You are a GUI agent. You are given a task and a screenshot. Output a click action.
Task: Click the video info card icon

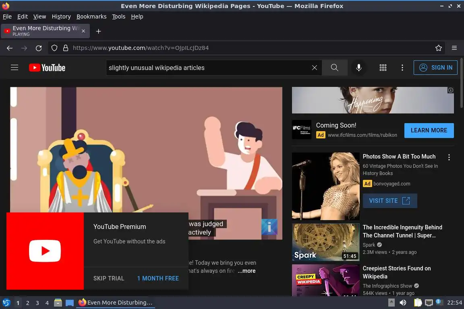pyautogui.click(x=269, y=227)
